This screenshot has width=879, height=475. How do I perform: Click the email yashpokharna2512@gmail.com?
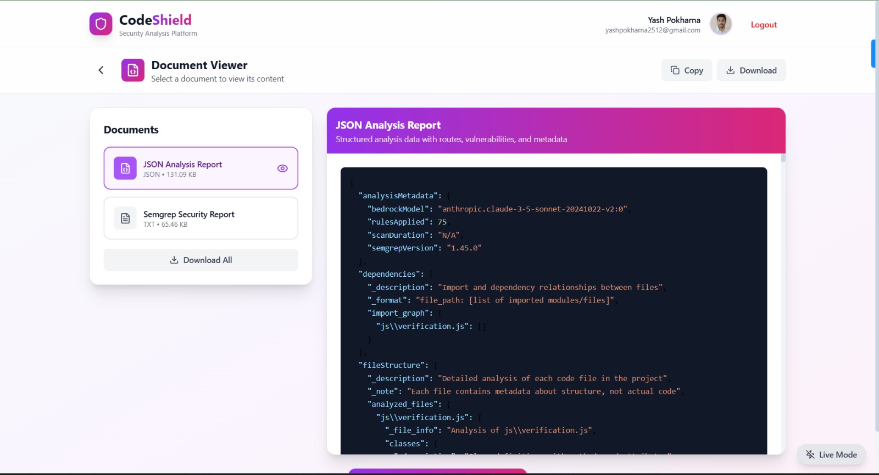pos(653,30)
